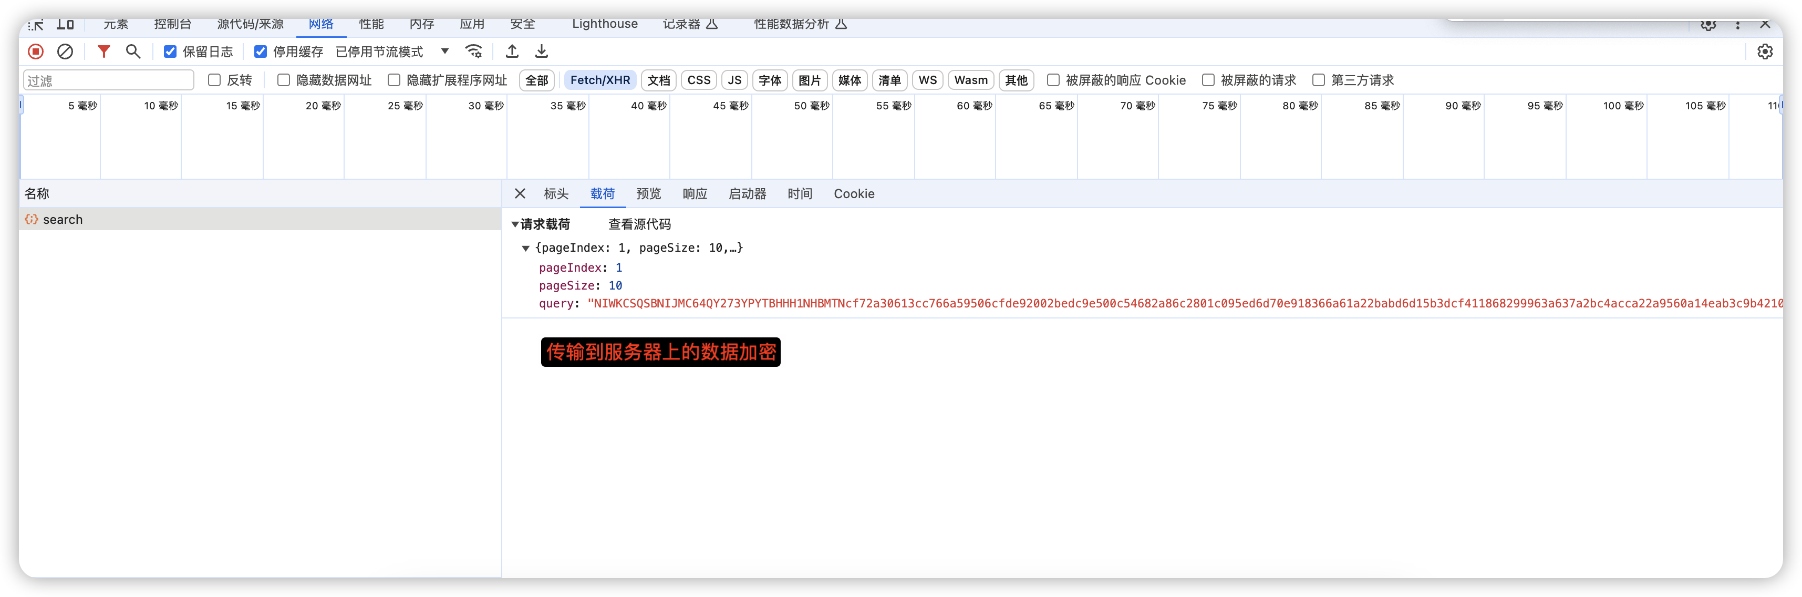Filter by 媒体 type
Screen dimensions: 1802x597
pos(849,80)
